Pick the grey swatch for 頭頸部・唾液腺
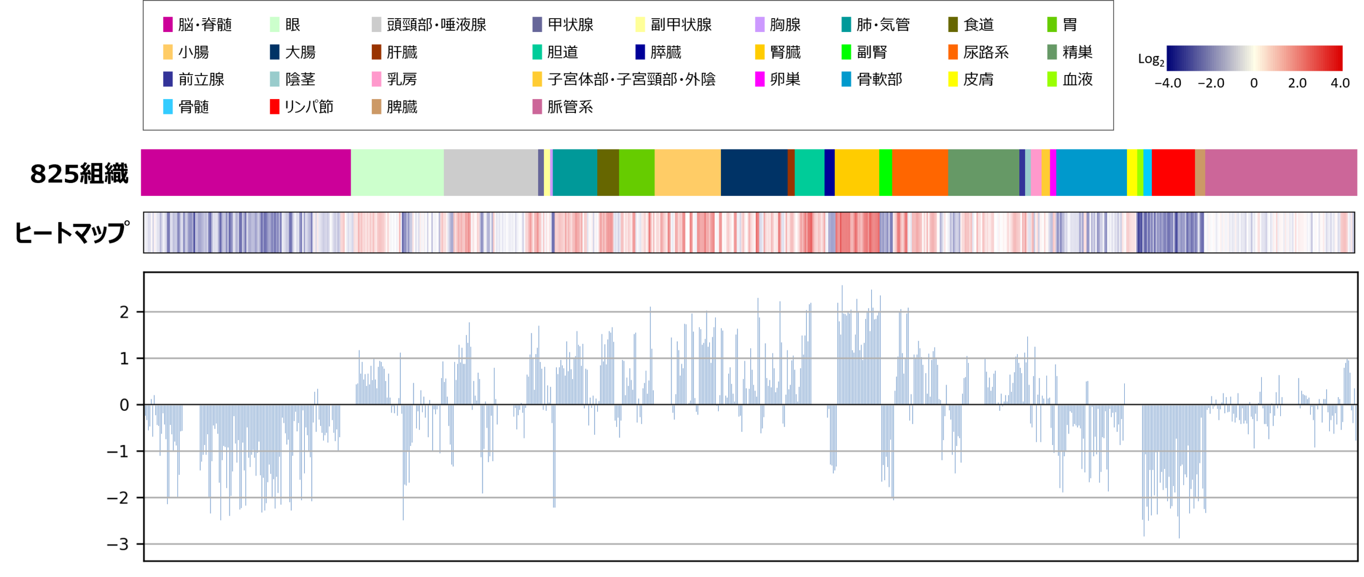 (x=376, y=24)
